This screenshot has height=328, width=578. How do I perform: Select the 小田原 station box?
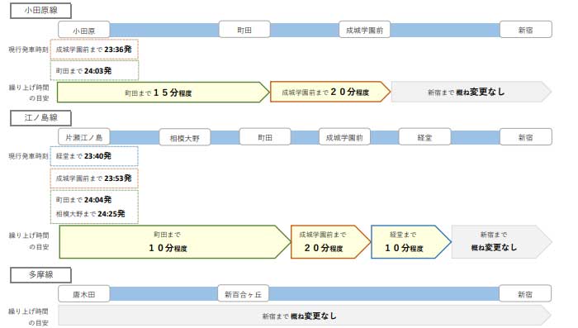(83, 31)
